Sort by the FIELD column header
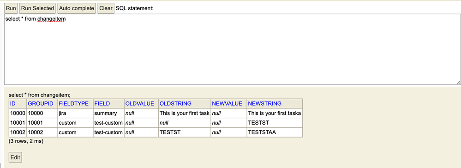The width and height of the screenshot is (461, 168). [102, 103]
